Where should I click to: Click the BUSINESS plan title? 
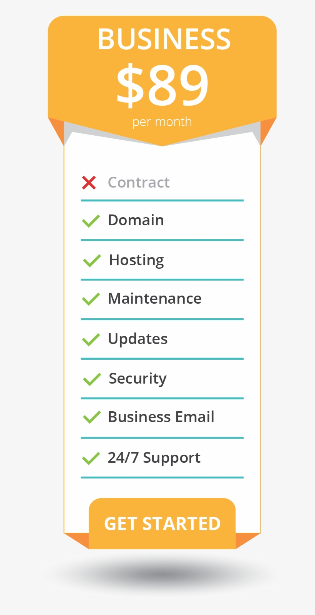[164, 39]
